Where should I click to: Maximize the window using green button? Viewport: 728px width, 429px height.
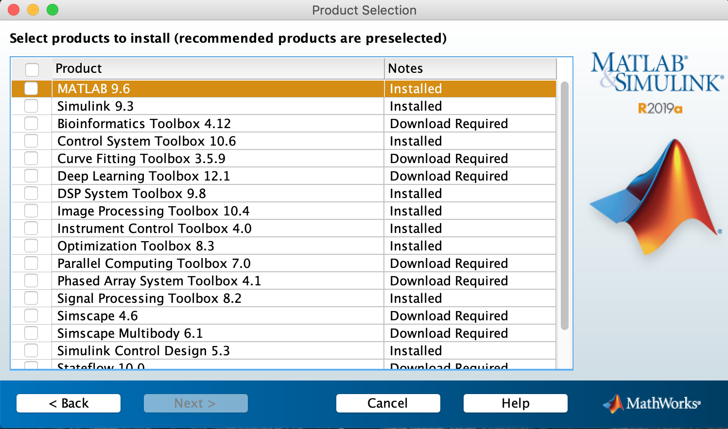[x=52, y=10]
